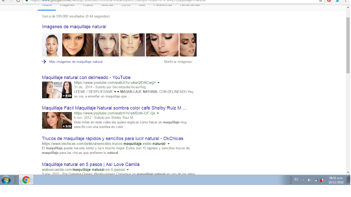Open the fourth makeup image thumbnail
This screenshot has height=197, width=351.
pos(133,45)
